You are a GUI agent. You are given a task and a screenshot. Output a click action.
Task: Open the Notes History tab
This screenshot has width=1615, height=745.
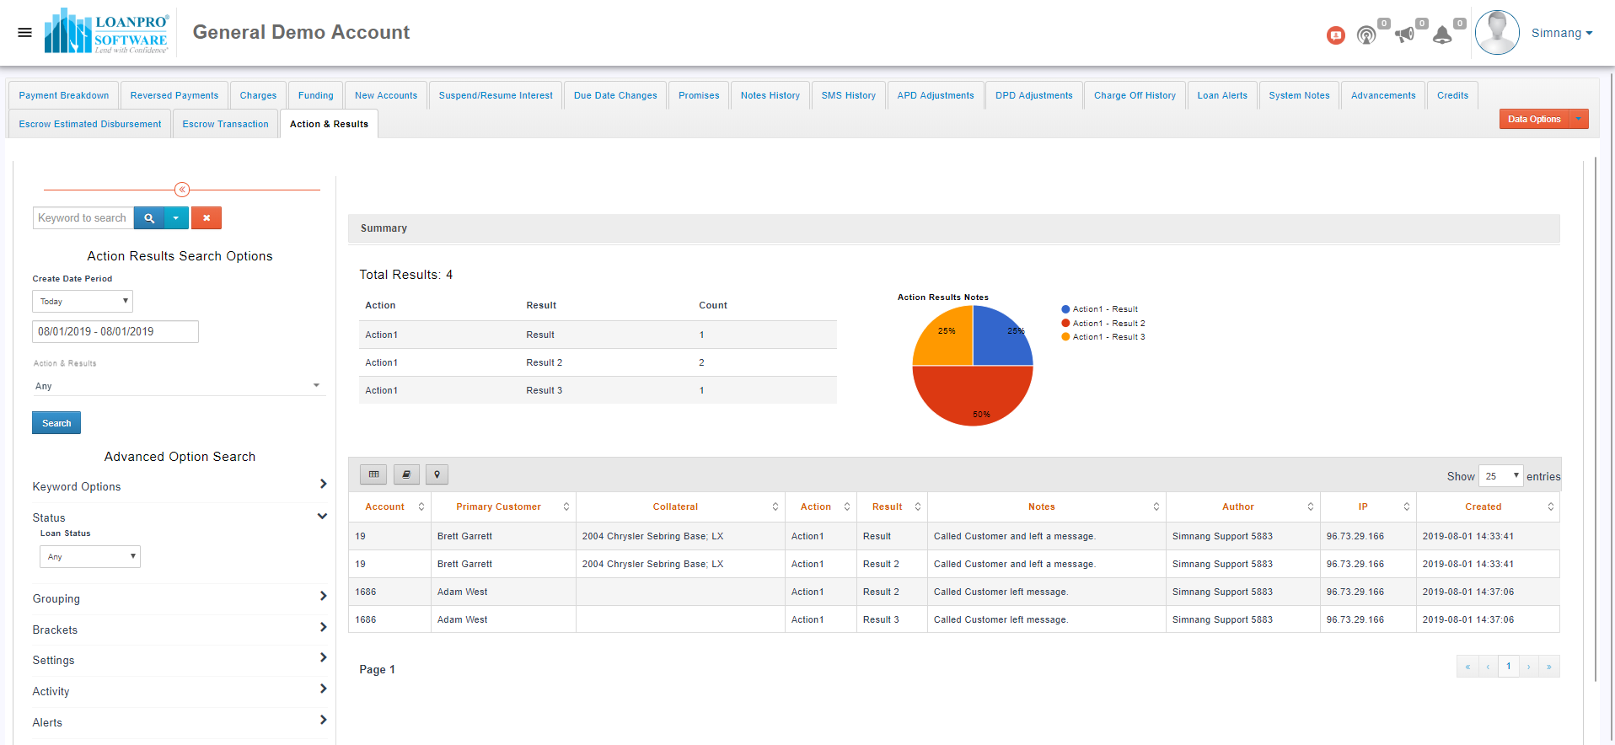pos(770,95)
